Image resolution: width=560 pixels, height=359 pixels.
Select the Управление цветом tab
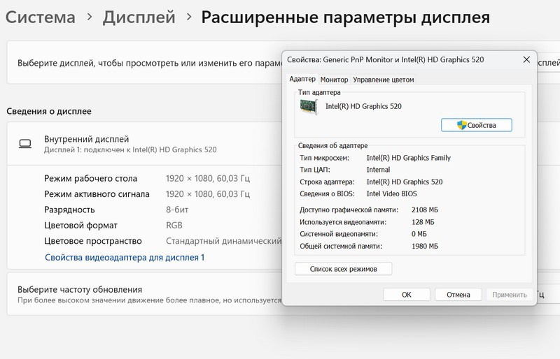(383, 80)
